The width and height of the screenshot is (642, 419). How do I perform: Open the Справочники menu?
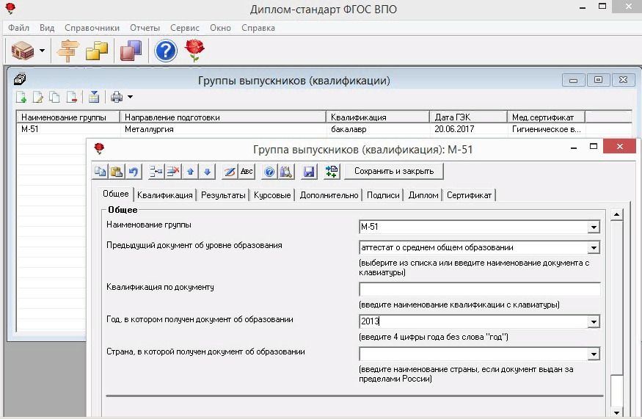pyautogui.click(x=92, y=28)
